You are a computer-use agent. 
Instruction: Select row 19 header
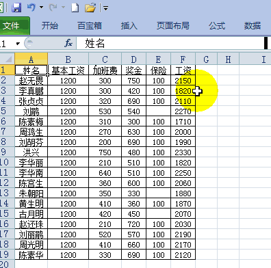click(x=8, y=254)
